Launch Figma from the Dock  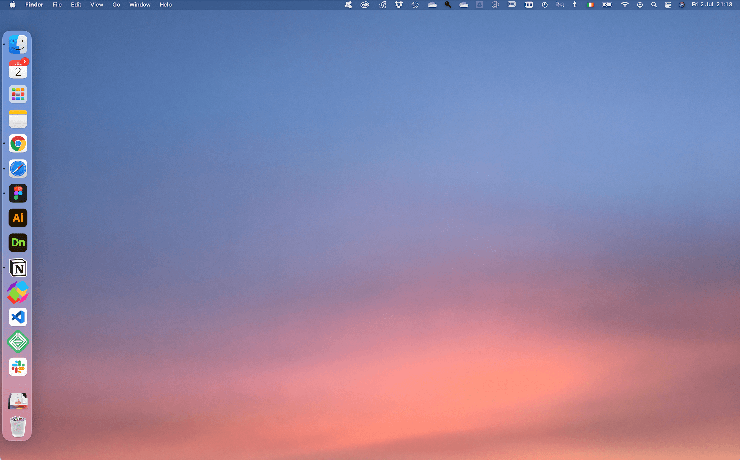(x=18, y=193)
